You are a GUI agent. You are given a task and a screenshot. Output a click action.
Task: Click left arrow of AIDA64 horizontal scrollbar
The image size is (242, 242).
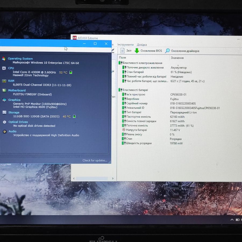click(74, 179)
